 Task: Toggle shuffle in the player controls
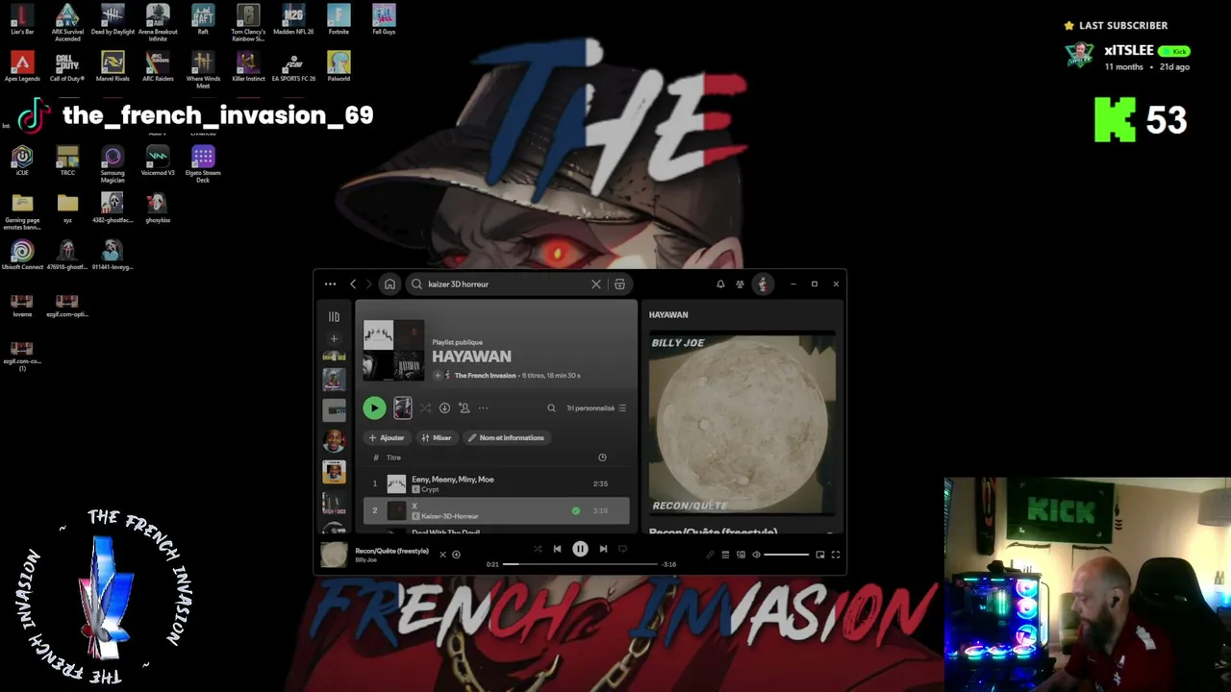[538, 549]
